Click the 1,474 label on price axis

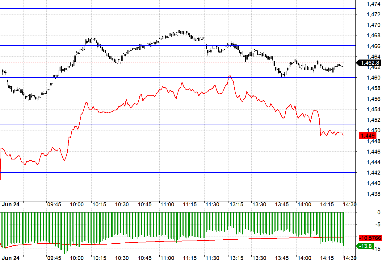[x=373, y=4]
